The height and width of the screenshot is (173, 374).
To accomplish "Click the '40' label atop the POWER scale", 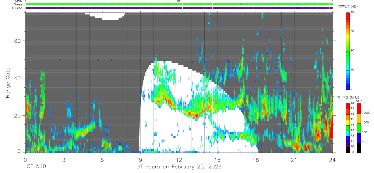I will (x=353, y=12).
